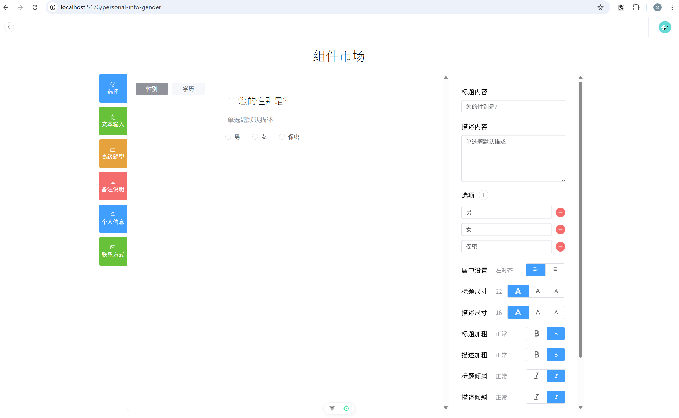Screen dimensions: 679x418
Task: Enable italic for the title with the large I
Action: pyautogui.click(x=536, y=376)
